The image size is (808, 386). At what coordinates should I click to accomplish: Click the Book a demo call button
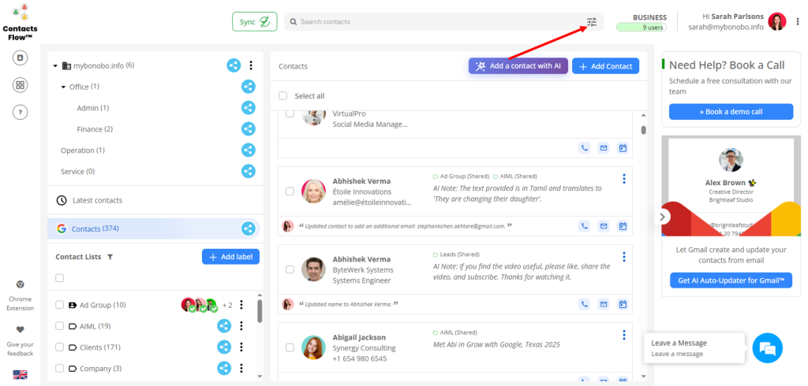(x=730, y=112)
